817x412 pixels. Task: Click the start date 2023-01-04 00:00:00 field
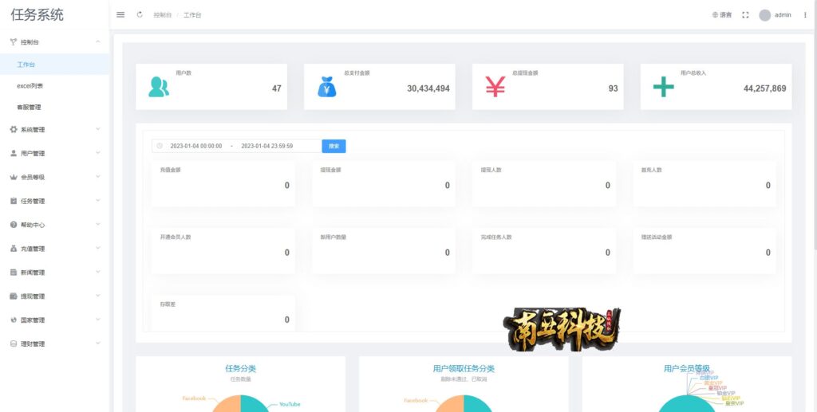coord(196,146)
